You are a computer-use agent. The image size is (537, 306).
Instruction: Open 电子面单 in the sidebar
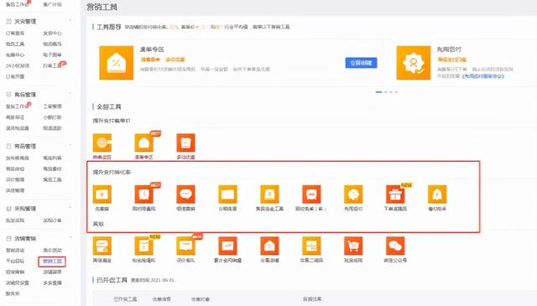(52, 54)
